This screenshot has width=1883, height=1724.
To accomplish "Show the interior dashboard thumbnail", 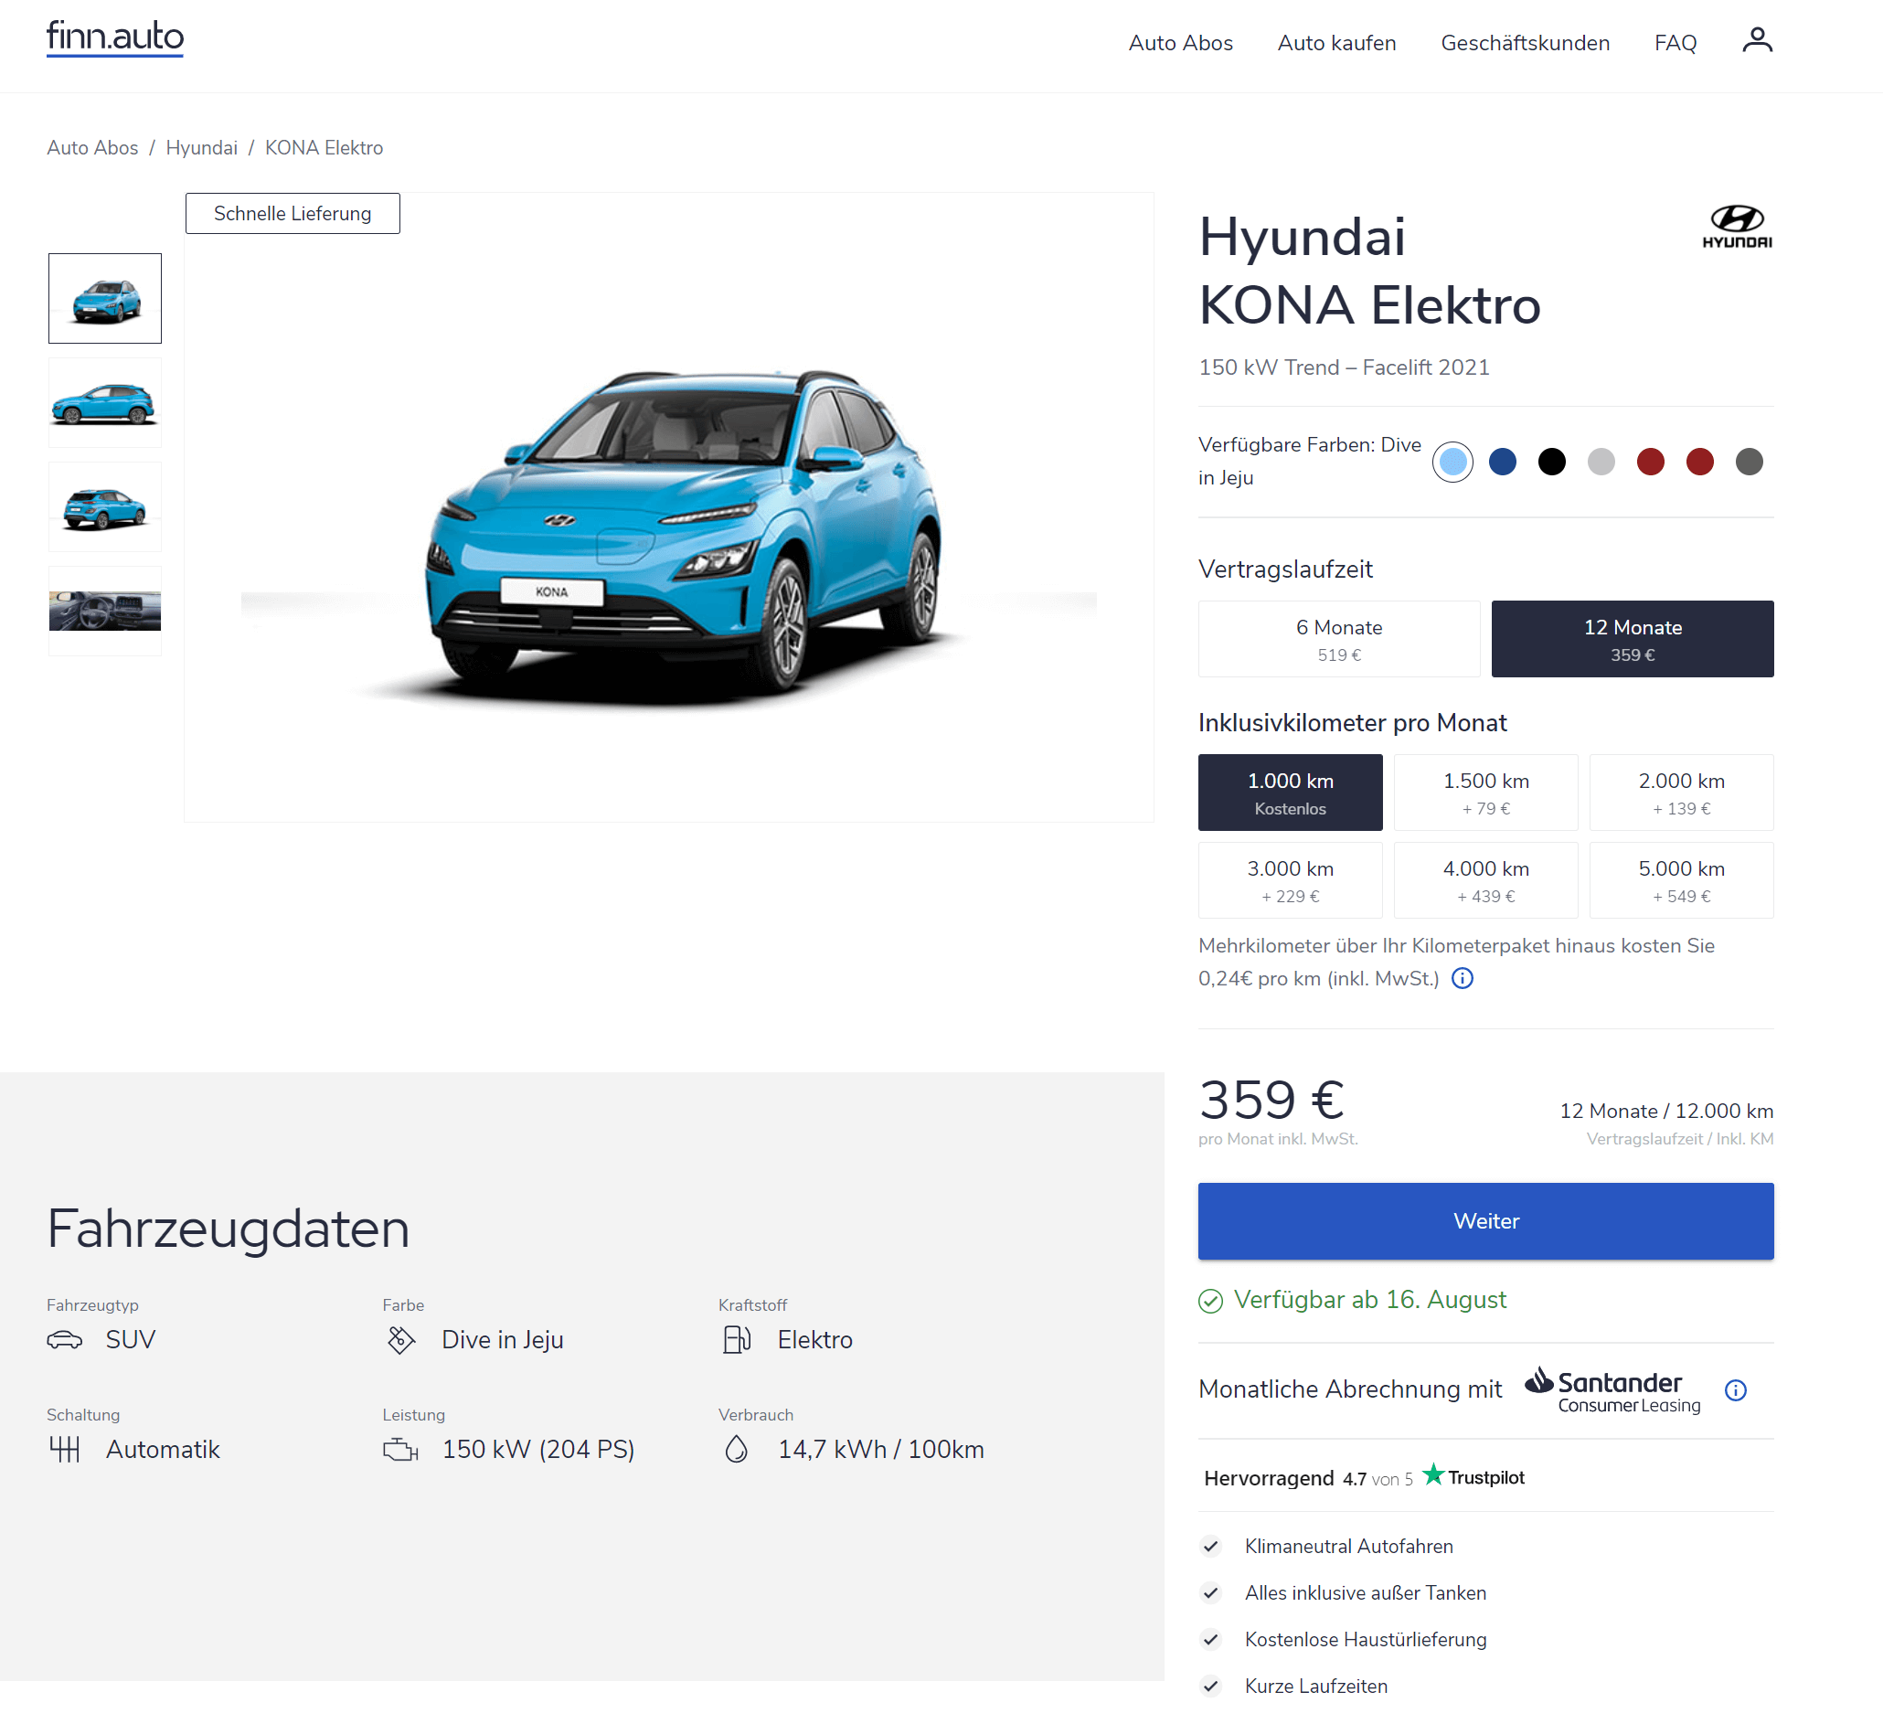I will point(104,611).
